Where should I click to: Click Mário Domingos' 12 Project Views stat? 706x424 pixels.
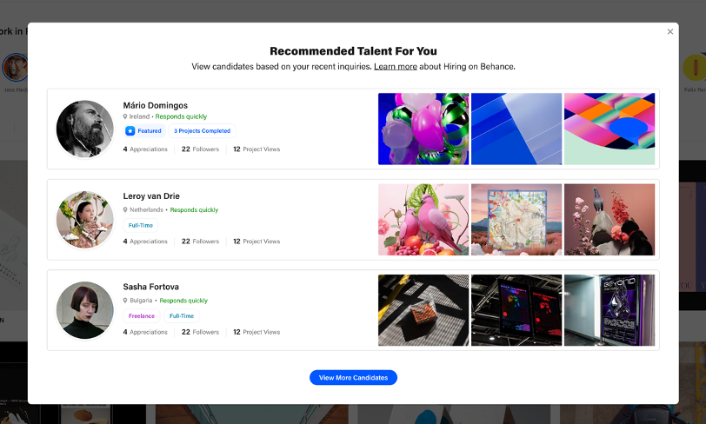coord(256,149)
